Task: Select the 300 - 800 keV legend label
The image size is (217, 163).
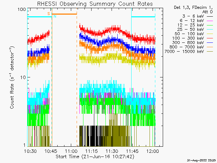Action: 188,43
